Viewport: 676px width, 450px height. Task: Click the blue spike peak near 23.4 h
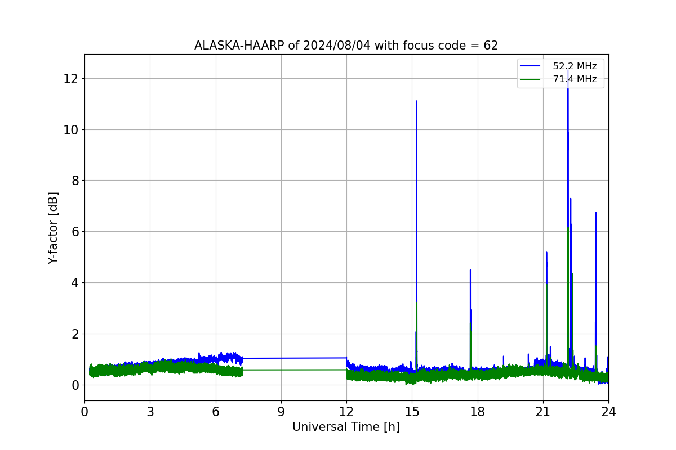click(x=595, y=213)
